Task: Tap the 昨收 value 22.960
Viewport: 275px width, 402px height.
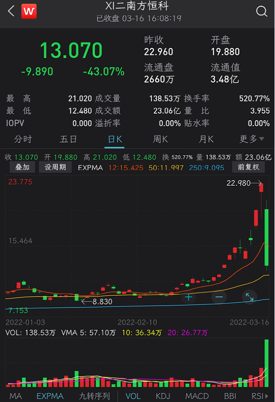Action: pyautogui.click(x=159, y=52)
